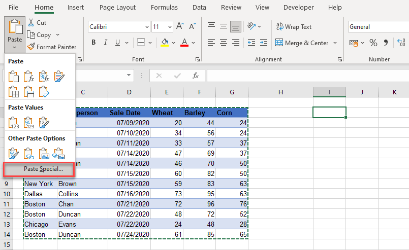Toggle Bold formatting
The image size is (409, 250).
tap(93, 43)
